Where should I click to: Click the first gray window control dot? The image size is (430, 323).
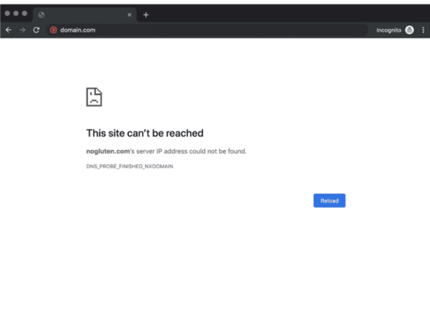(7, 13)
